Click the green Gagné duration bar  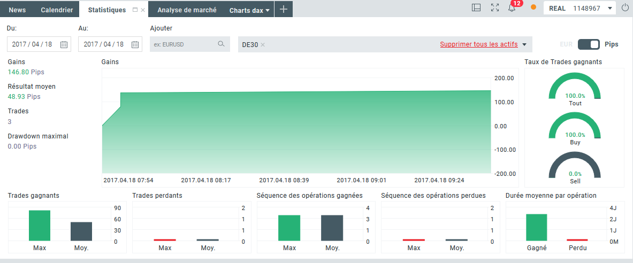(x=537, y=228)
